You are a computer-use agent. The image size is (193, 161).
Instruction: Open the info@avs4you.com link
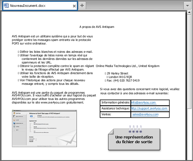[144, 102]
